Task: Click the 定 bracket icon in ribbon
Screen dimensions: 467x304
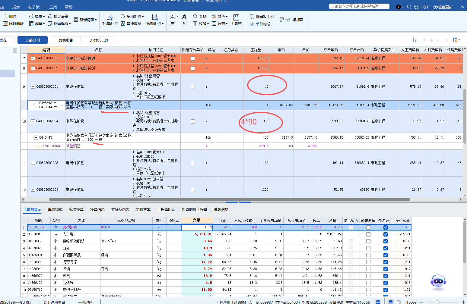Action: pyautogui.click(x=173, y=24)
